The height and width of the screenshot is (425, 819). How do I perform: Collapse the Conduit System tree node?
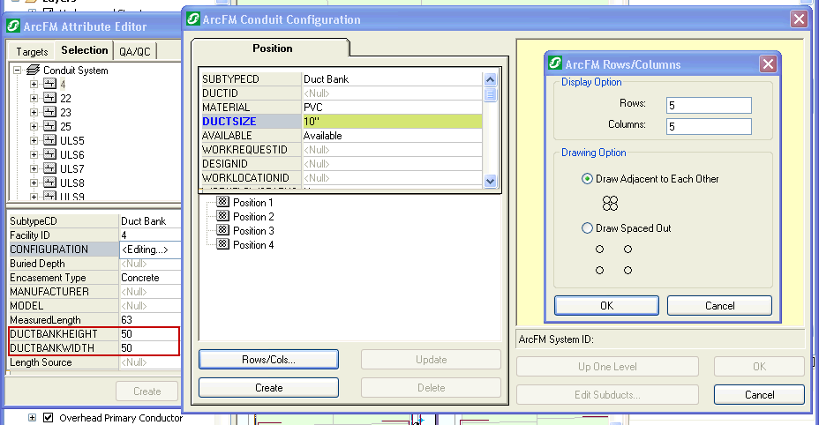[x=18, y=71]
